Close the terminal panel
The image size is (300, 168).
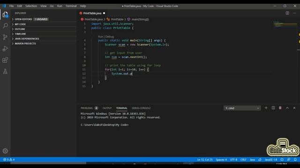tap(294, 108)
